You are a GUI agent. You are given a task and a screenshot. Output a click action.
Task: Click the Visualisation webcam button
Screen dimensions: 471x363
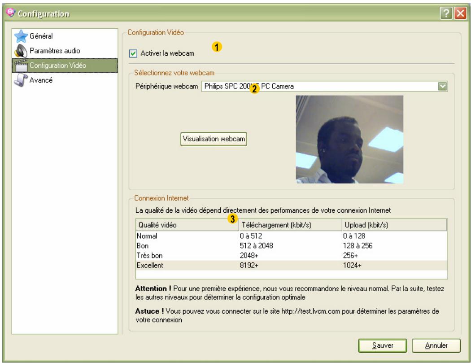coord(214,139)
